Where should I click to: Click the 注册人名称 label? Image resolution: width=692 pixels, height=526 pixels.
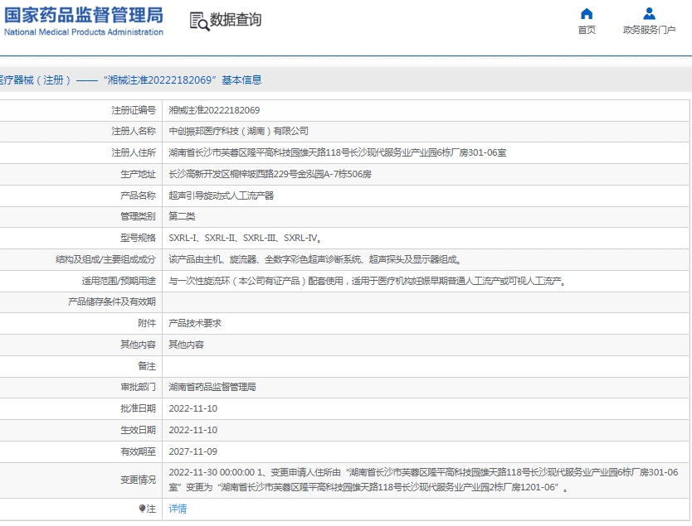(x=134, y=131)
